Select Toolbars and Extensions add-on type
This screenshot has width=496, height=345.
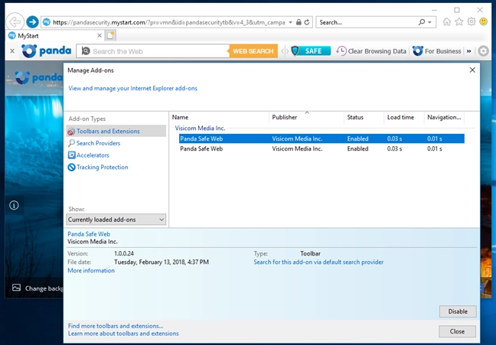116,131
